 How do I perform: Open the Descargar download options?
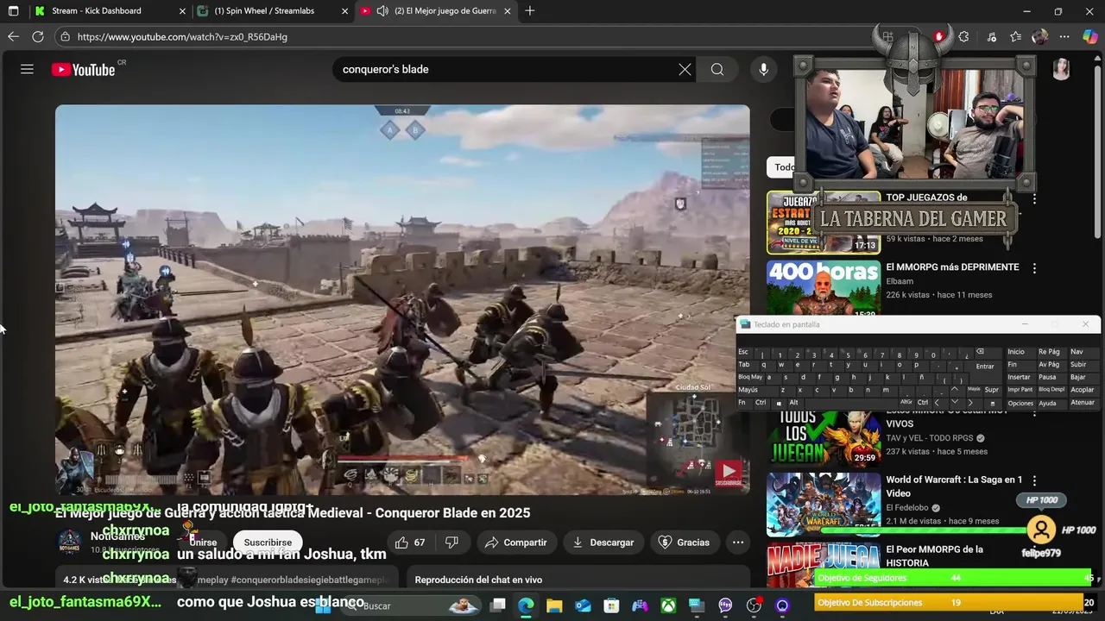603,543
